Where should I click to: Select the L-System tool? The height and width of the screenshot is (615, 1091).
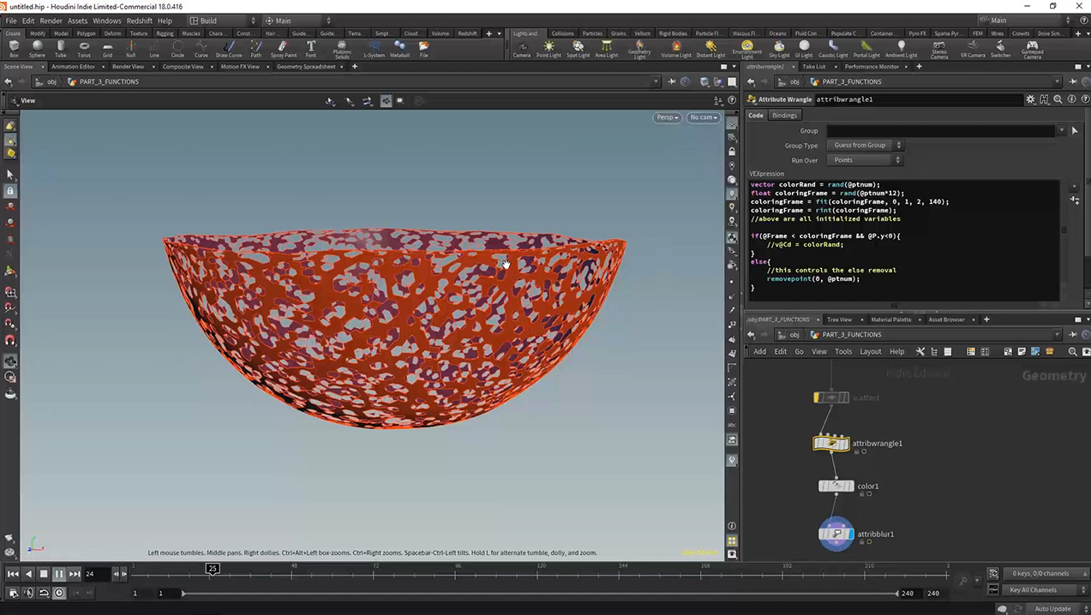pos(375,48)
